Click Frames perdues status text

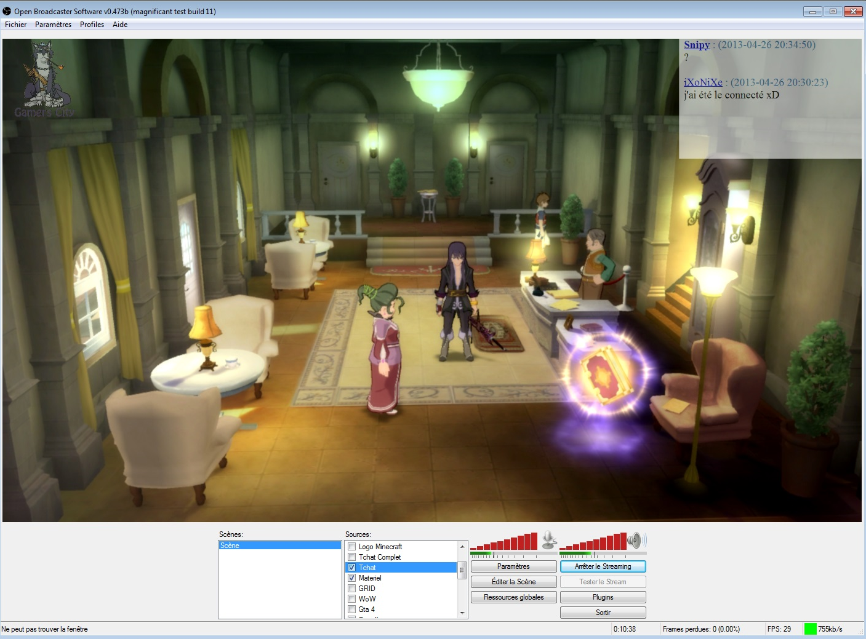coord(701,629)
